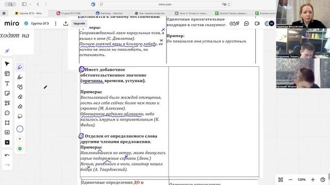Click the Upgrade button
Image resolution: width=330 pixels, height=185 pixels.
[79, 24]
